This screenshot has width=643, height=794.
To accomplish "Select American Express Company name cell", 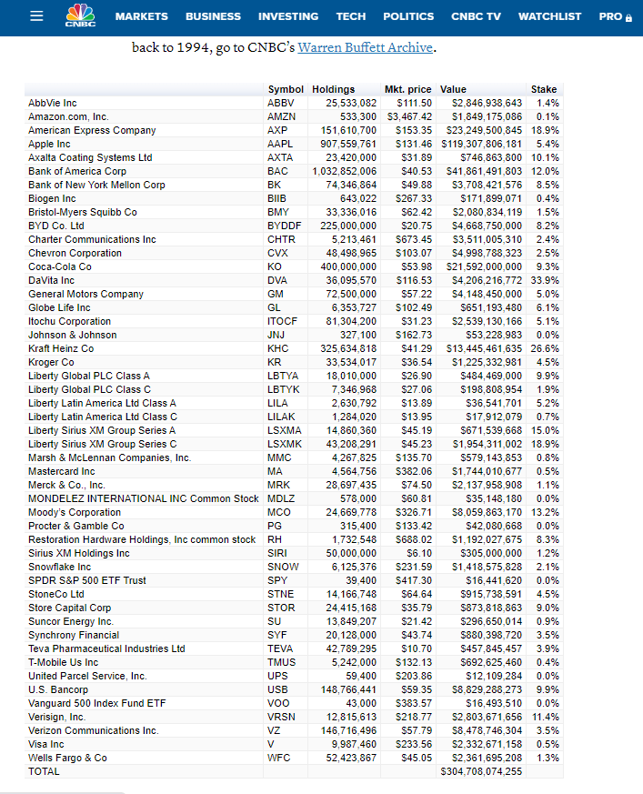I will coord(92,130).
